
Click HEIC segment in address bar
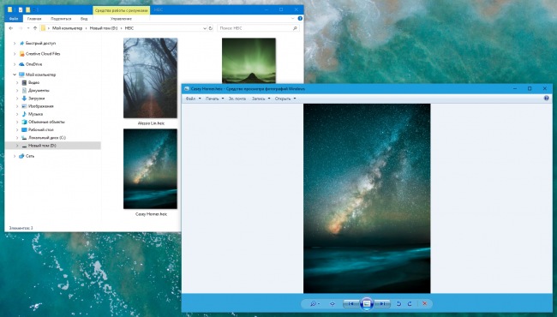[x=129, y=28]
